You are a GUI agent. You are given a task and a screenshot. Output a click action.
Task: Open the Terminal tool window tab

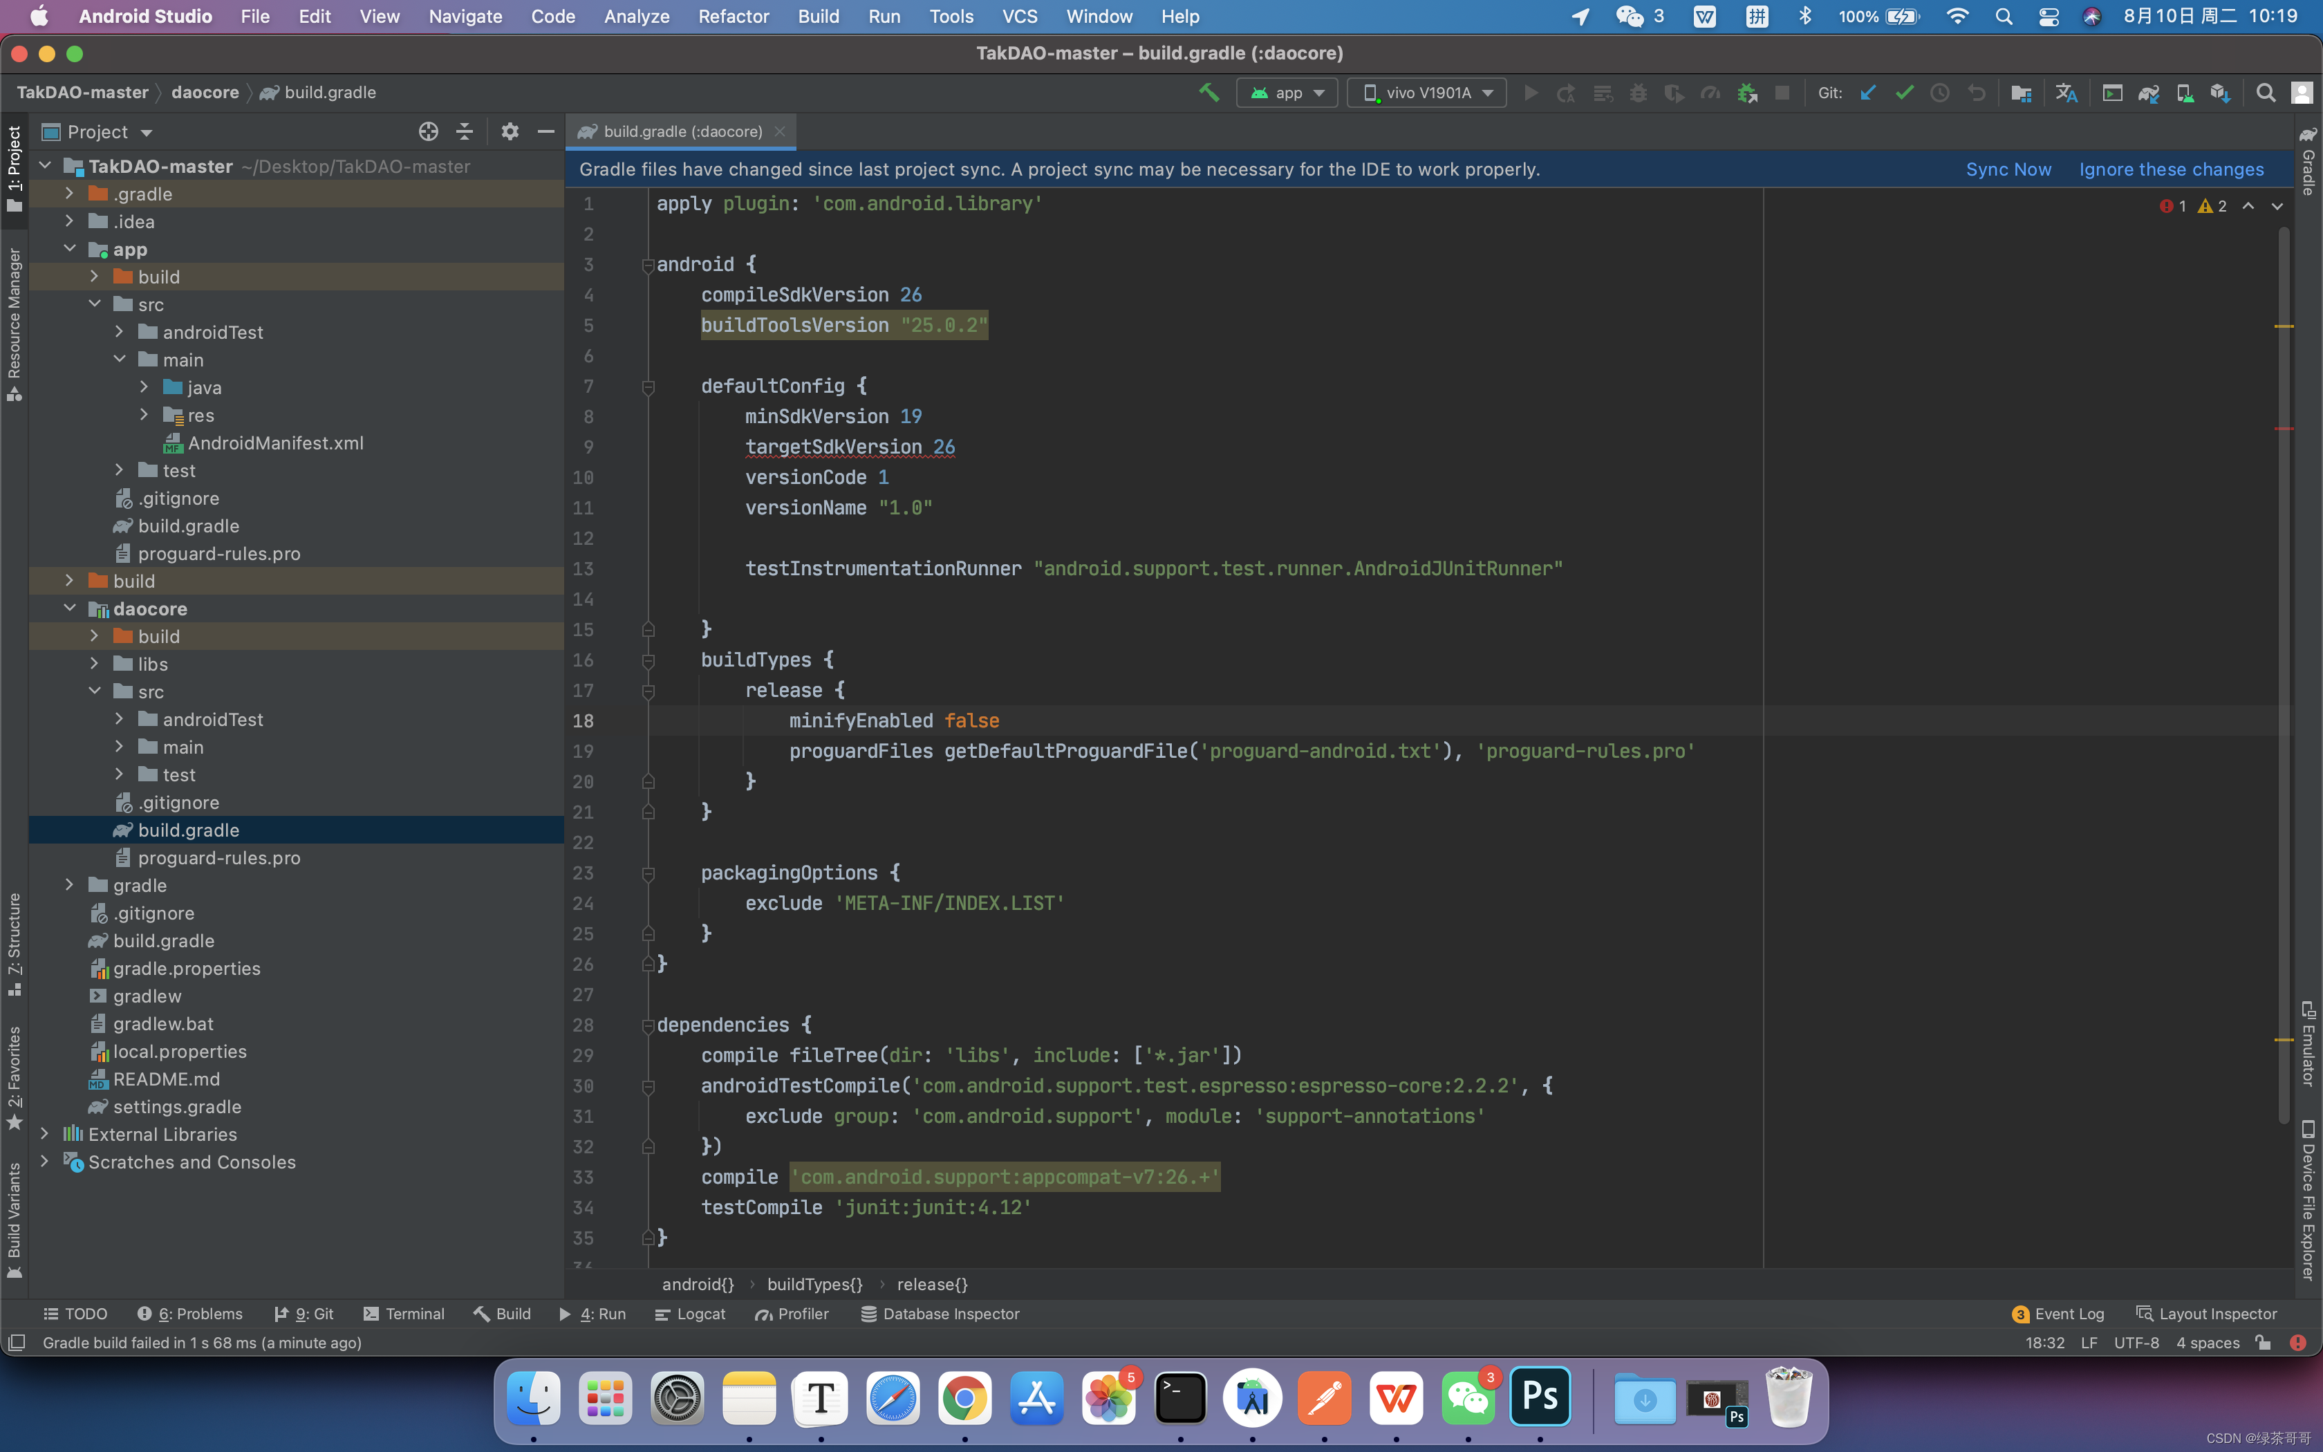coord(404,1314)
